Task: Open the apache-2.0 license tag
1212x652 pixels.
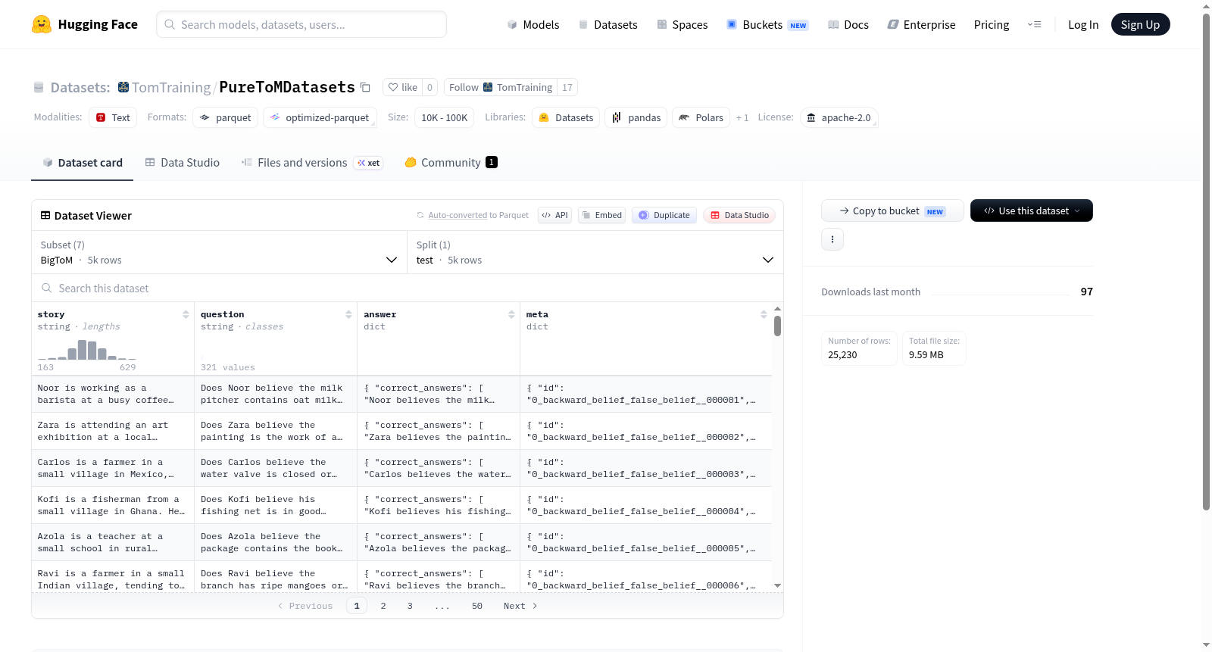Action: click(x=839, y=117)
